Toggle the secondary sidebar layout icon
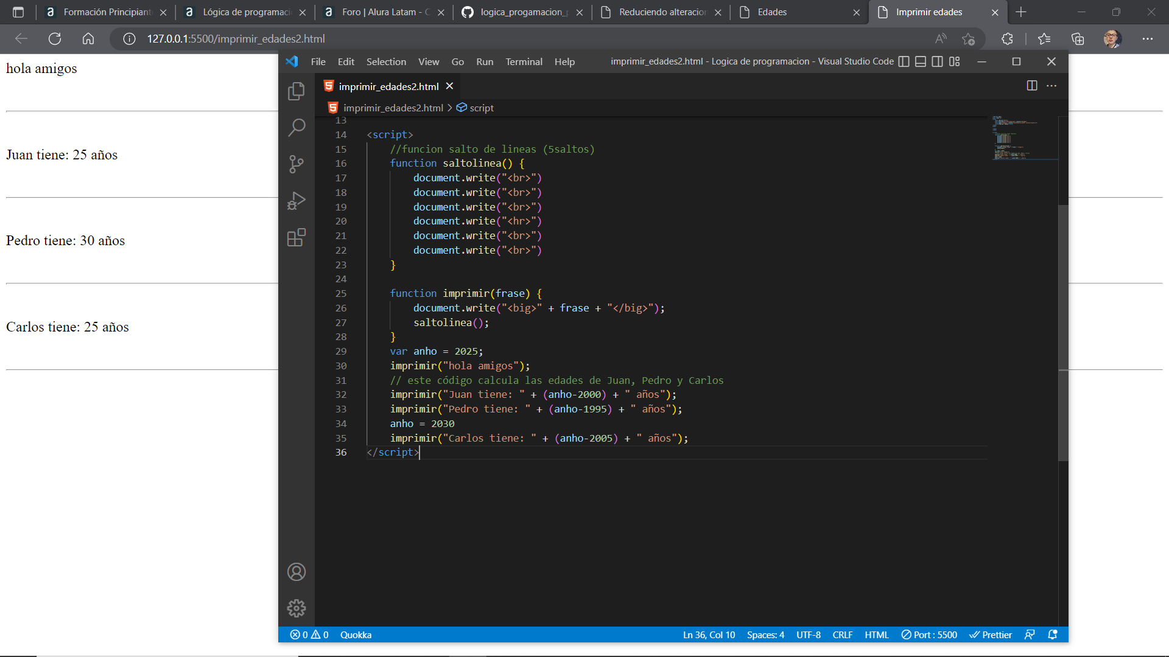 pos(938,61)
